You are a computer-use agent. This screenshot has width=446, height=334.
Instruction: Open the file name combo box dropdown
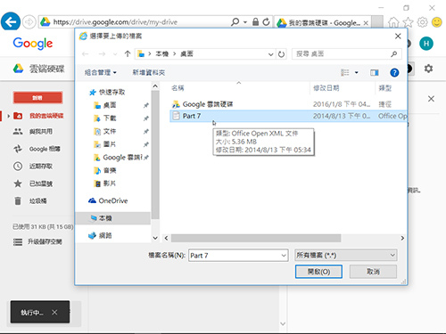284,256
